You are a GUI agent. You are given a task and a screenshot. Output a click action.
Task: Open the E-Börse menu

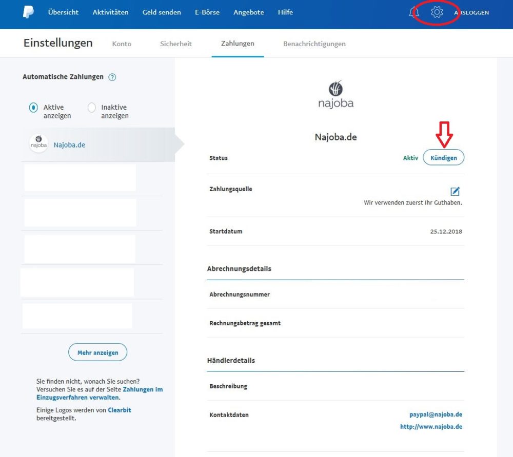click(x=207, y=12)
